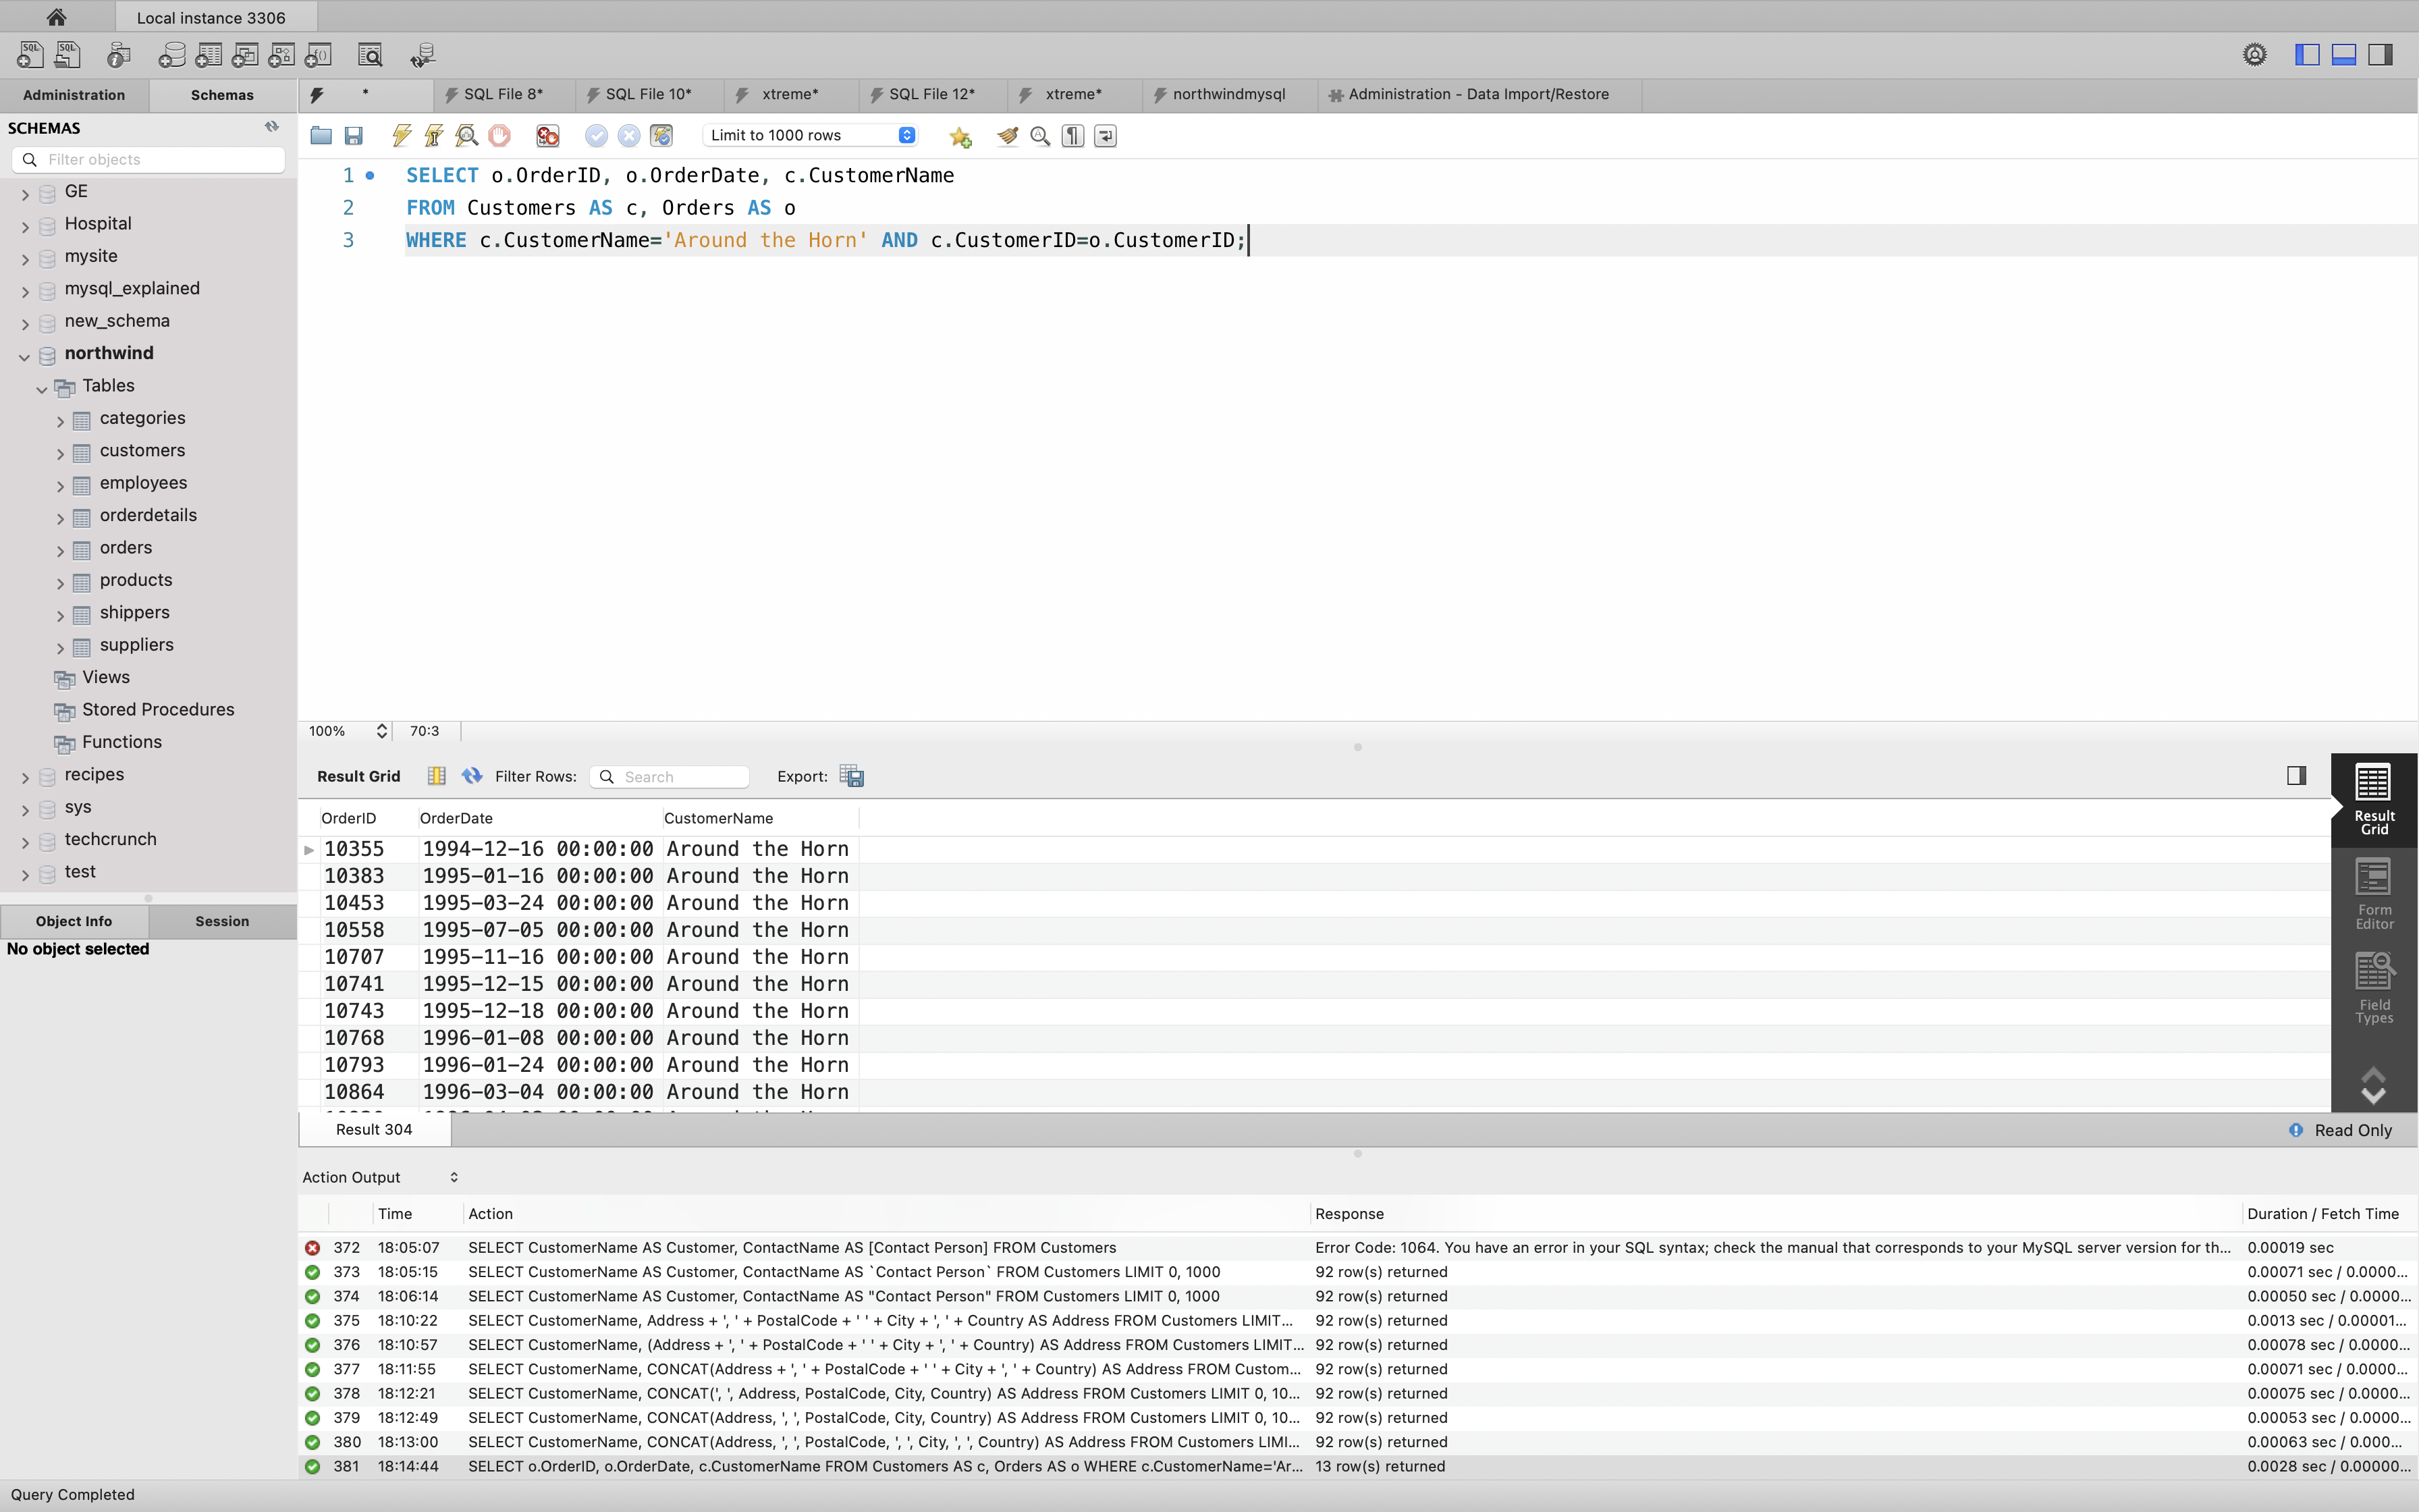Open the Administration sidebar tab
2419x1512 pixels.
click(74, 95)
